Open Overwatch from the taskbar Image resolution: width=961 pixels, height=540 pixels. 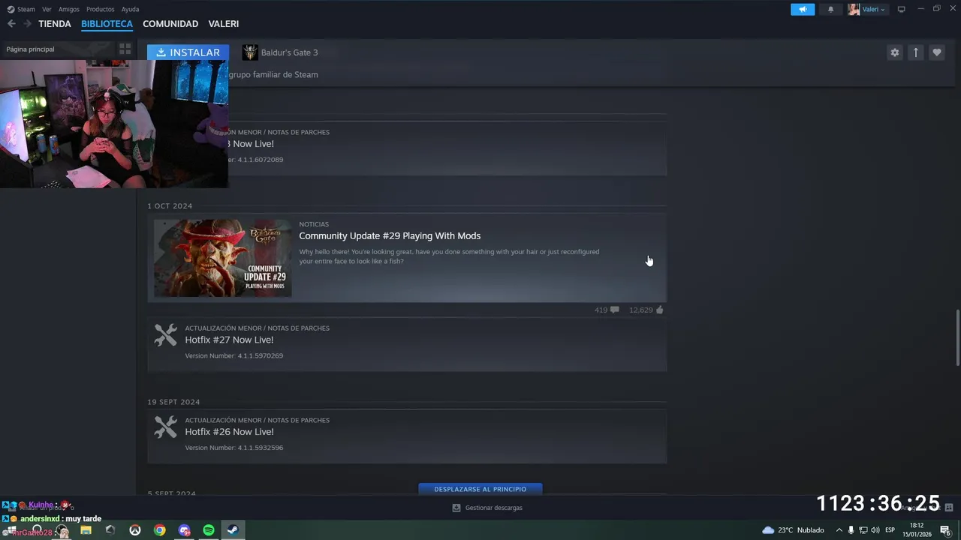tap(135, 530)
